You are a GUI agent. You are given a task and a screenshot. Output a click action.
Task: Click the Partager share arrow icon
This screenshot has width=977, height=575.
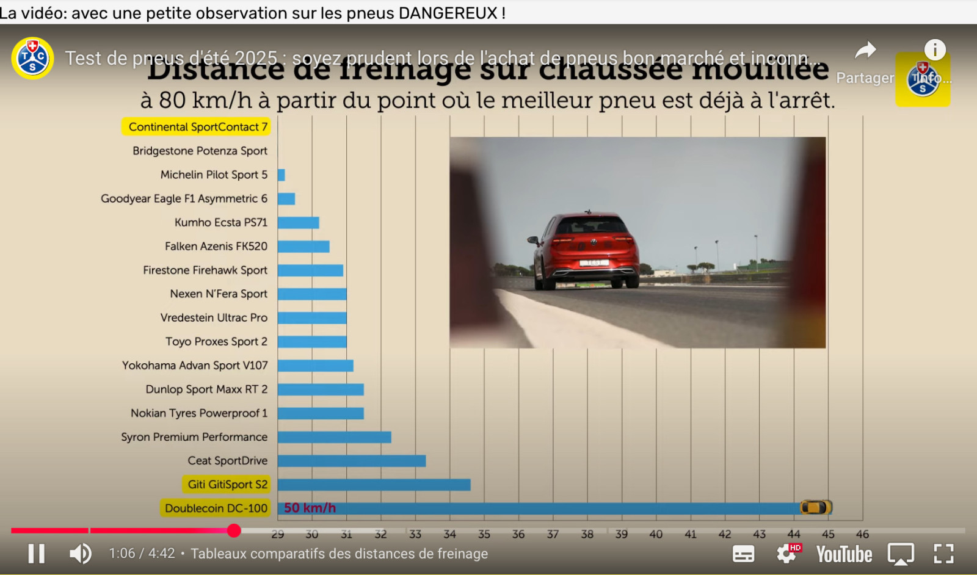click(865, 50)
